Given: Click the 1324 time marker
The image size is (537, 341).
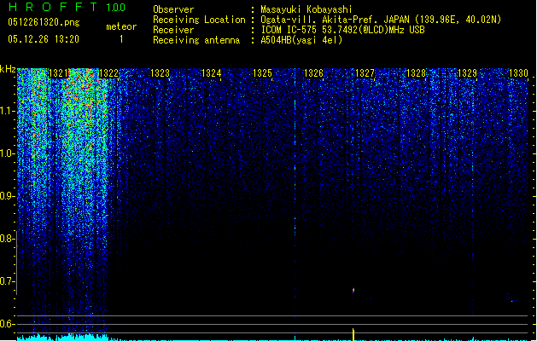Looking at the screenshot, I should coord(212,73).
